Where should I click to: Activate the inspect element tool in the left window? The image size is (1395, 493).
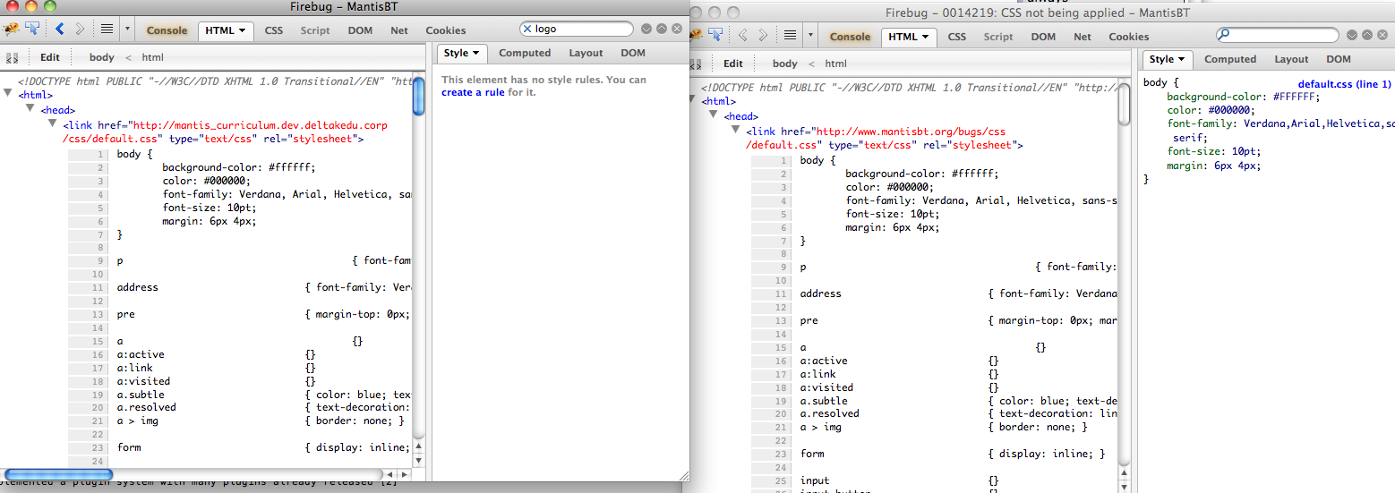[32, 30]
